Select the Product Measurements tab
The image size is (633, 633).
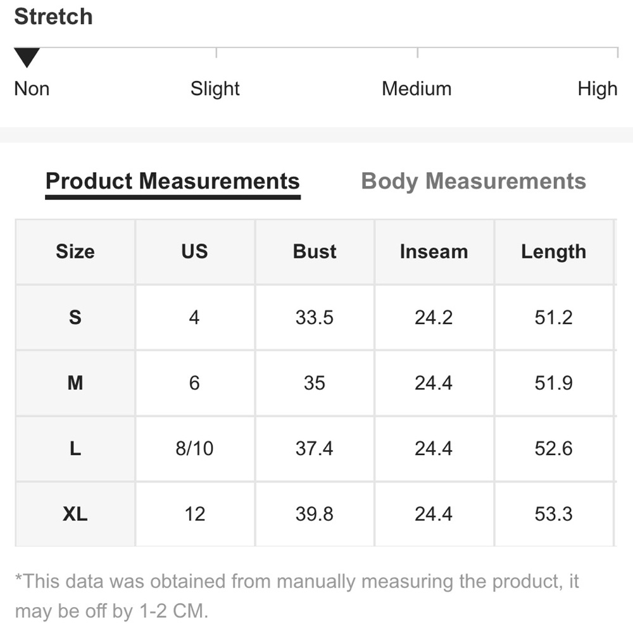(172, 182)
